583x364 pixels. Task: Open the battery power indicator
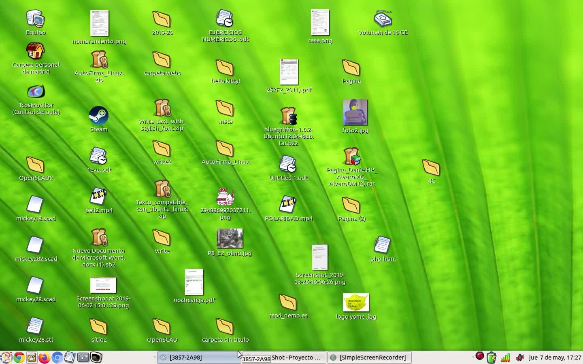[x=492, y=358]
